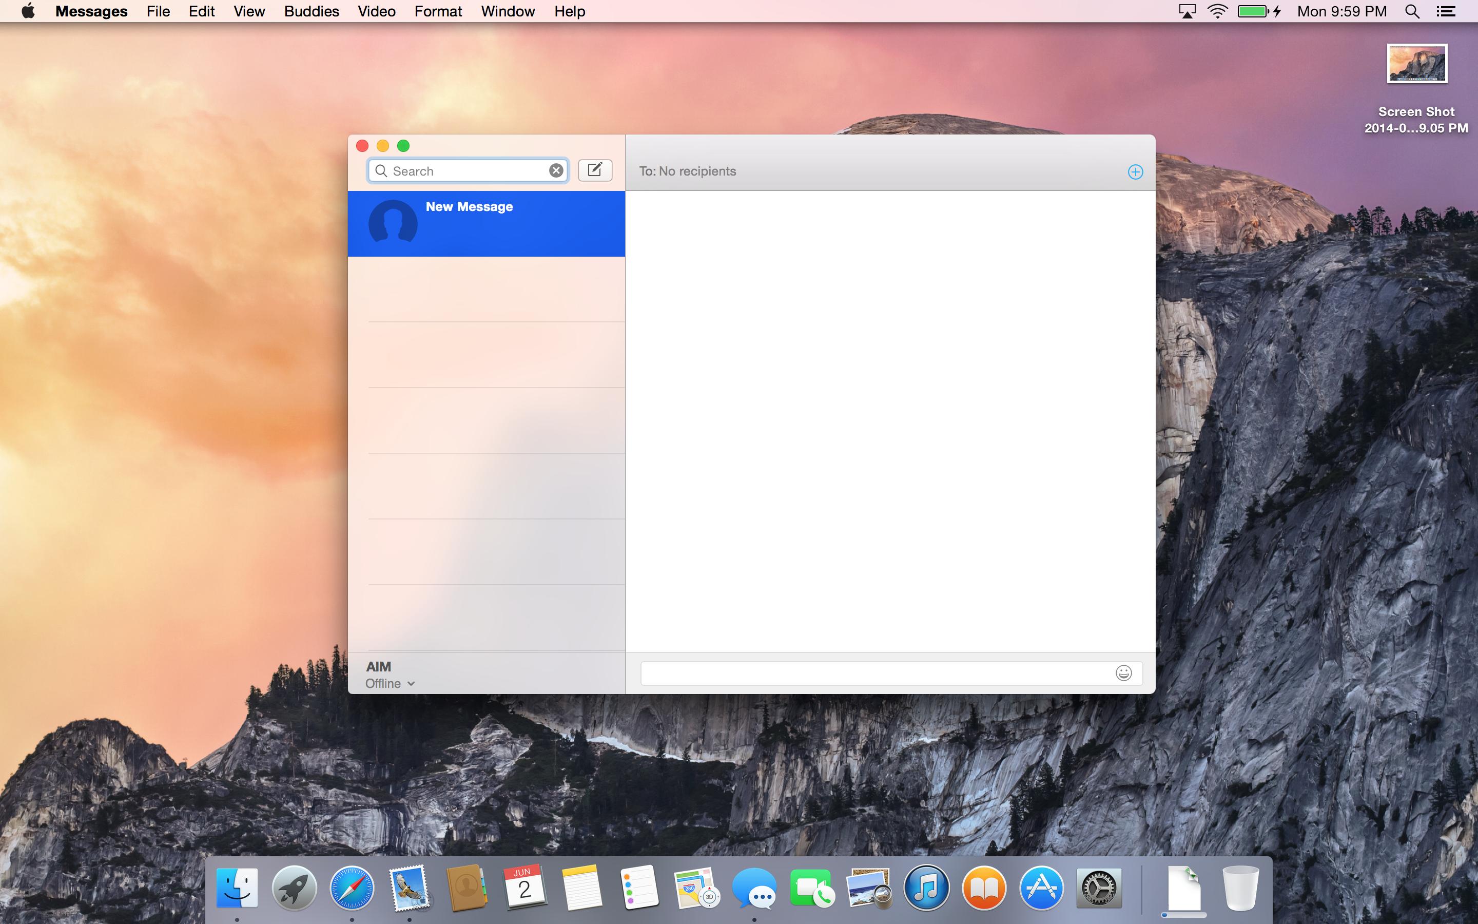This screenshot has height=924, width=1478.
Task: Open iTunes from the Dock
Action: click(x=926, y=888)
